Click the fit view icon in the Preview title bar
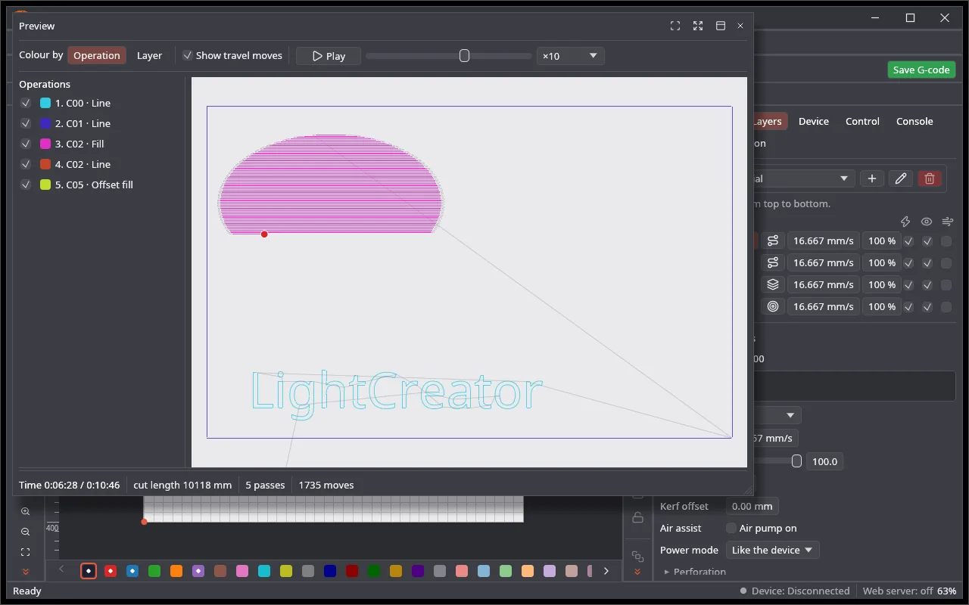The height and width of the screenshot is (605, 969). [x=675, y=26]
